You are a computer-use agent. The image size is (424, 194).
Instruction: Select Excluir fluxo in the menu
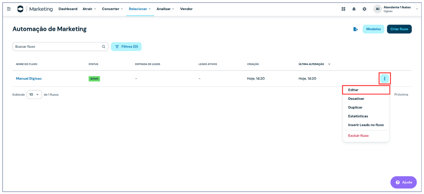point(358,136)
